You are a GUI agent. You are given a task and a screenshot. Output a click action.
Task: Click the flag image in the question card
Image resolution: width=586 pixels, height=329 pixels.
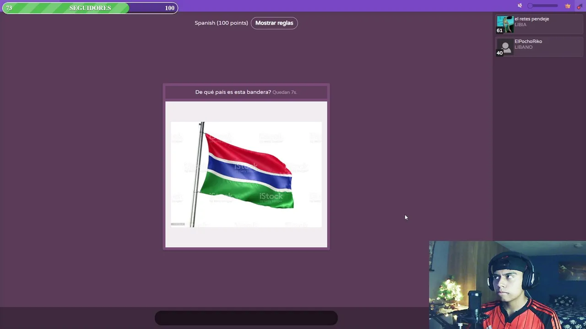pos(246,174)
